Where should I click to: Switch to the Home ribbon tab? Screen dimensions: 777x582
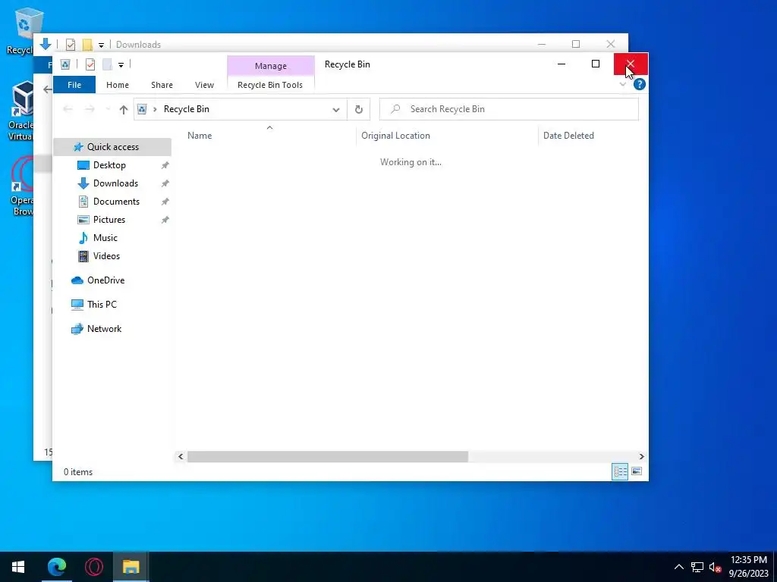coord(118,85)
